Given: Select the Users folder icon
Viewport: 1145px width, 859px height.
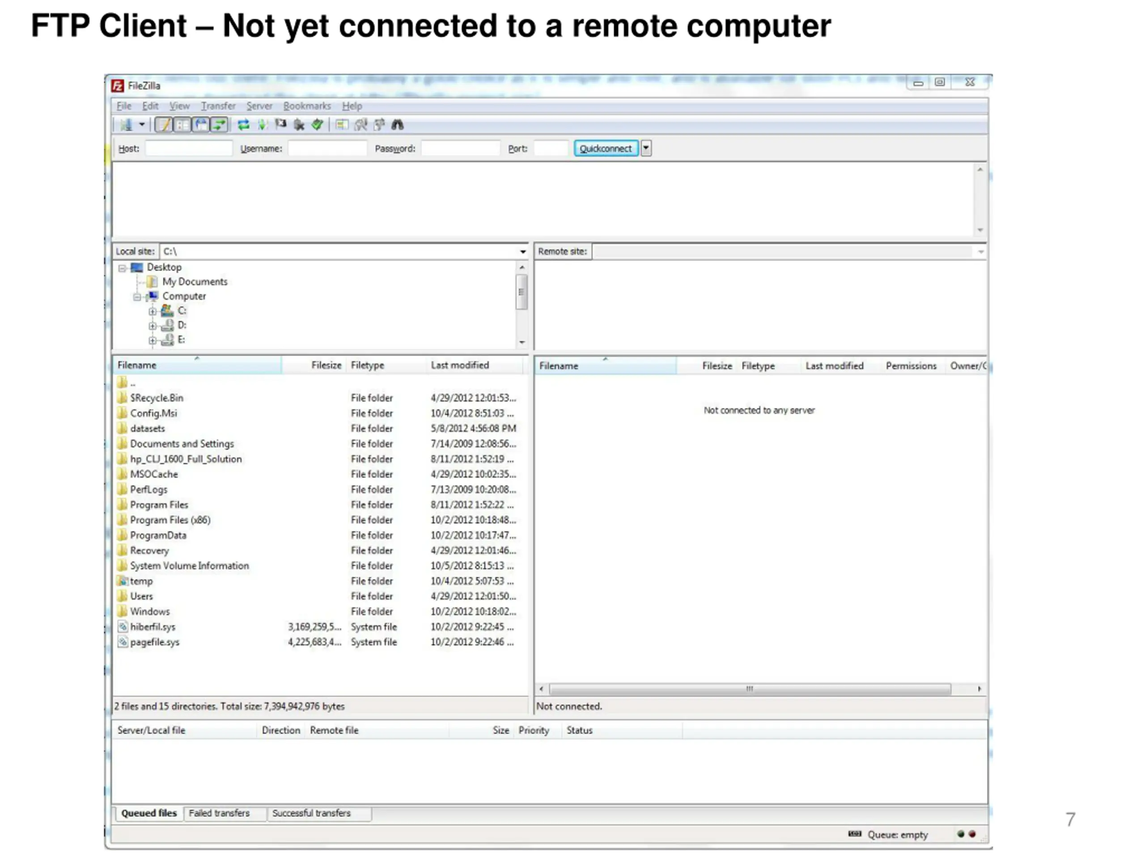Looking at the screenshot, I should click(x=122, y=596).
